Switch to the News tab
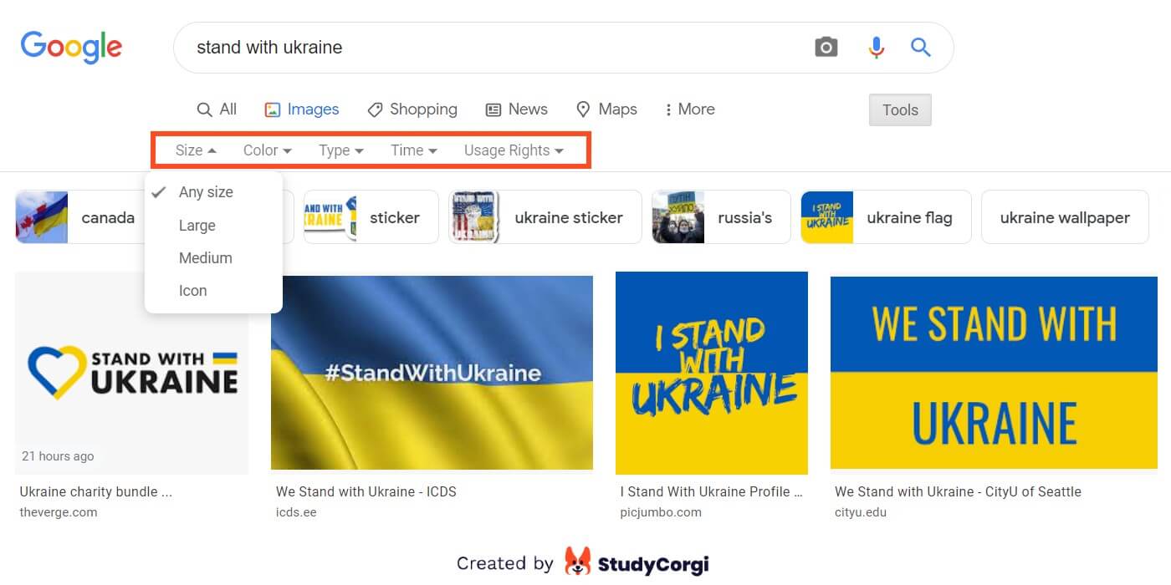 pos(517,109)
